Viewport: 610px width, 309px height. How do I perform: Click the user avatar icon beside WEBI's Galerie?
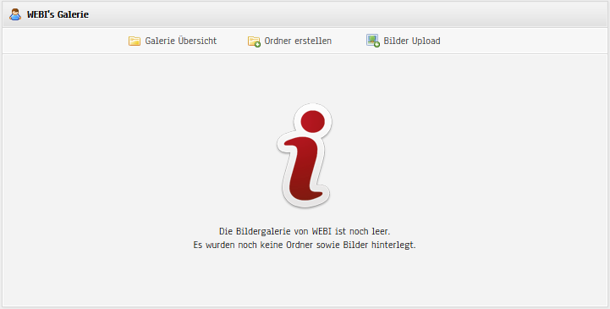(15, 14)
